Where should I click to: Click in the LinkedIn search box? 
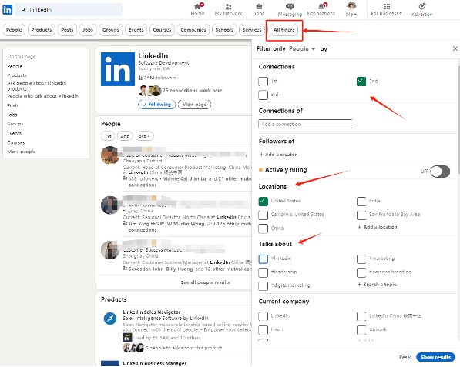pos(69,10)
